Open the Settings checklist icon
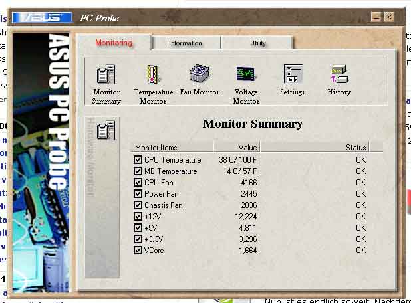This screenshot has height=303, width=411. (293, 74)
